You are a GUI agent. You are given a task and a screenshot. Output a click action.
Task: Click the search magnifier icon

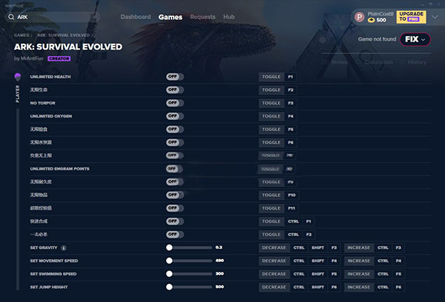click(x=11, y=17)
